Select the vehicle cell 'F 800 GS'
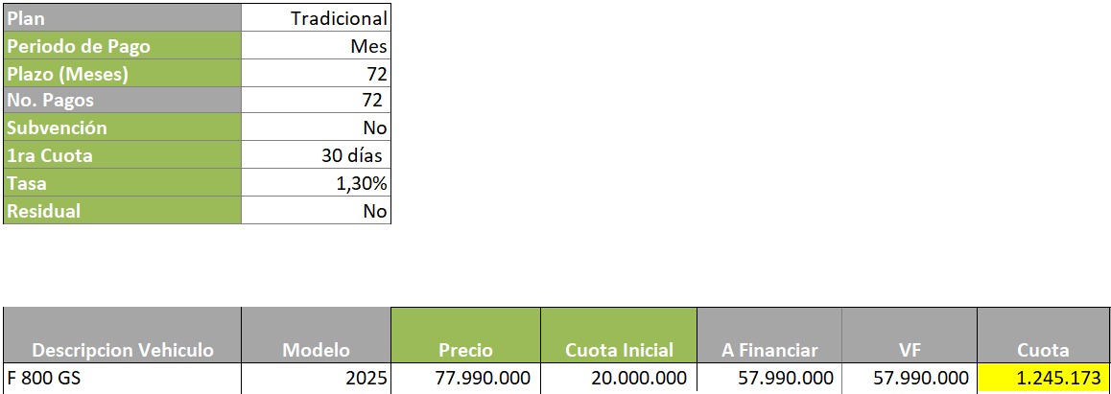The height and width of the screenshot is (394, 1111). click(x=122, y=379)
